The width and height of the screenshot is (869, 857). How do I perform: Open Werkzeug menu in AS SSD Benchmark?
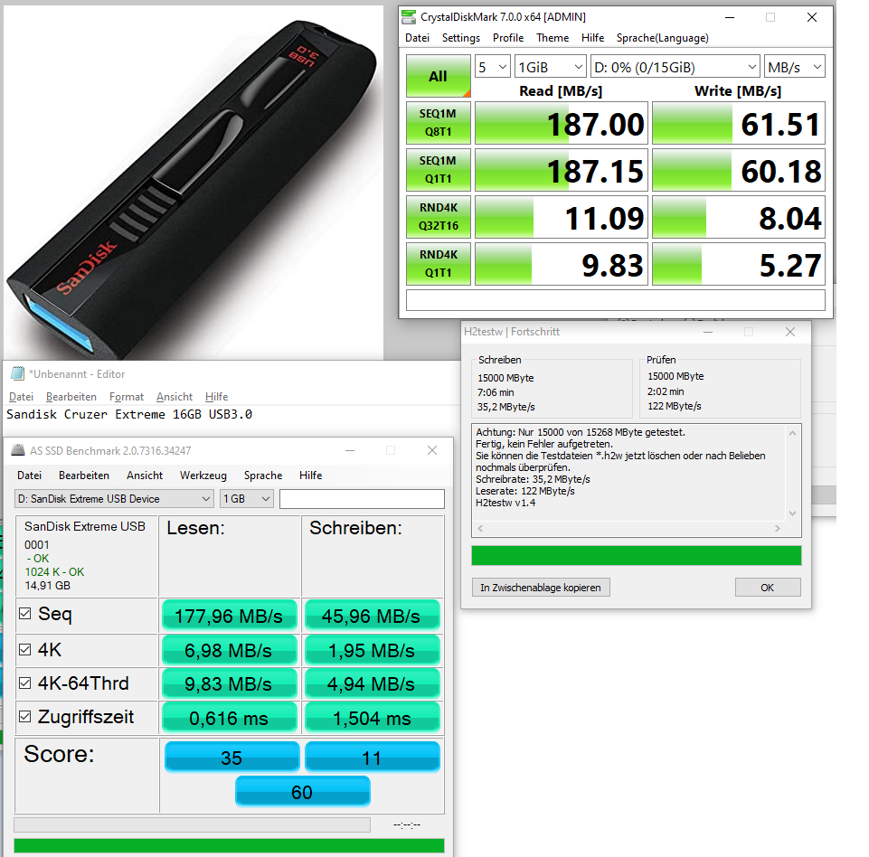tap(203, 476)
